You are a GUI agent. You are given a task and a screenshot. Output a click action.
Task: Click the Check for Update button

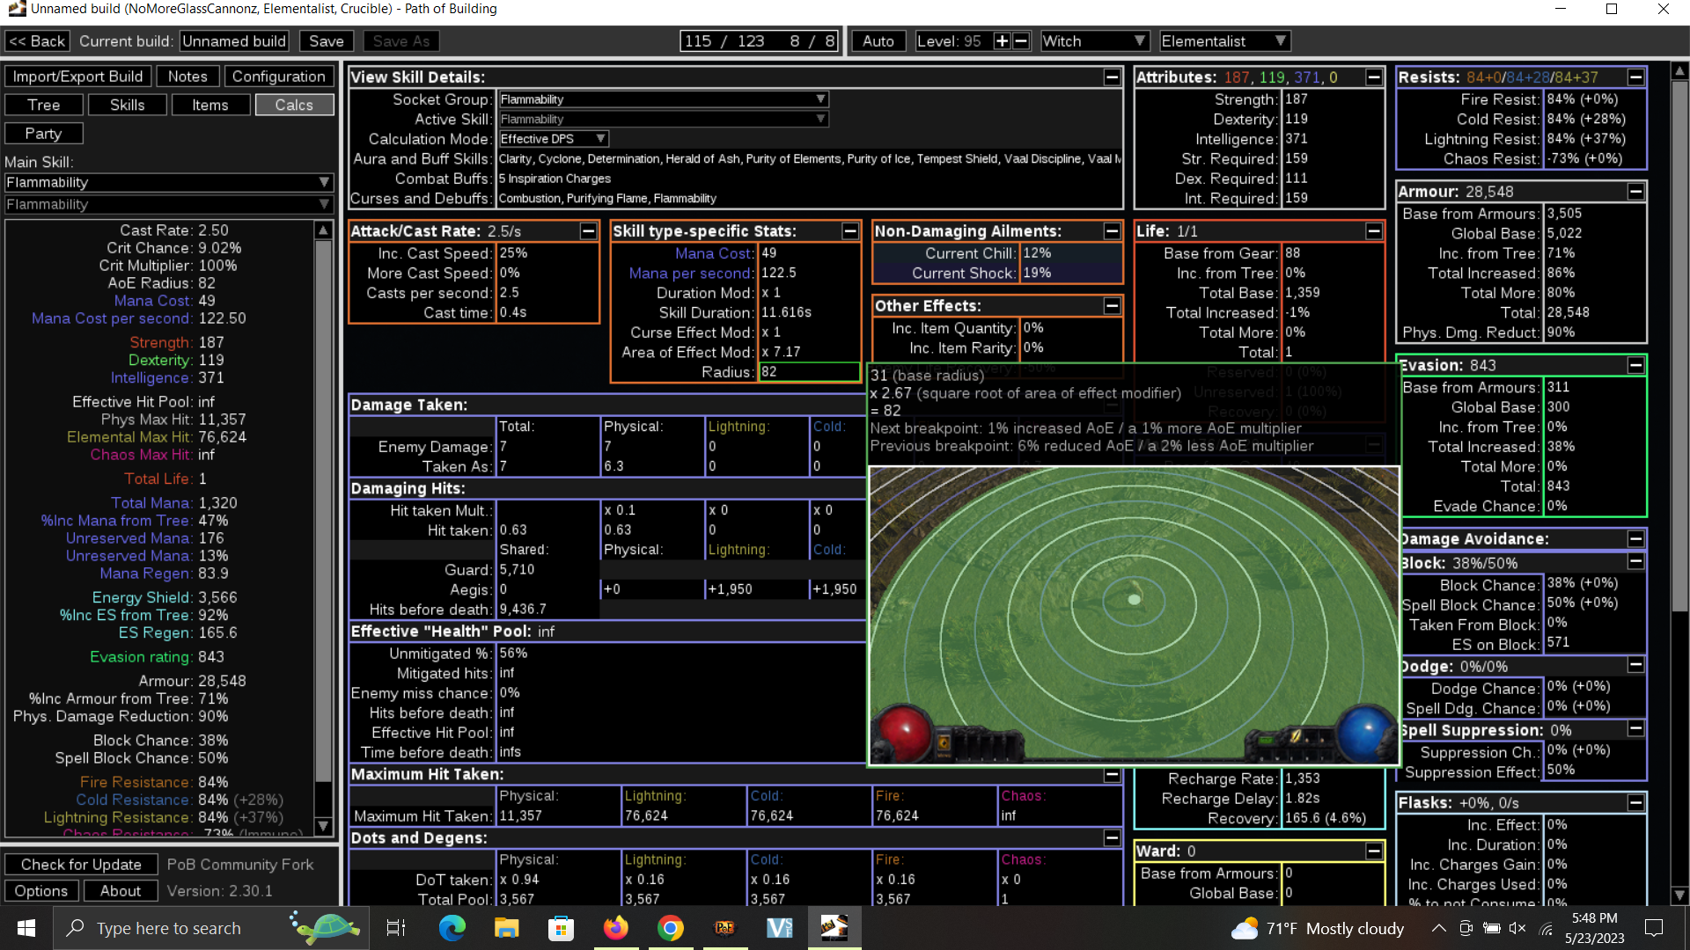81,865
